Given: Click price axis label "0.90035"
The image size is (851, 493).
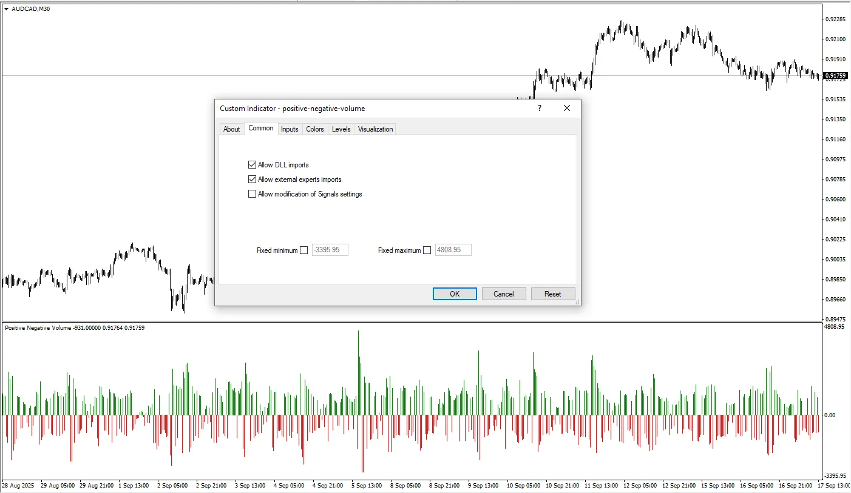Looking at the screenshot, I should point(836,260).
